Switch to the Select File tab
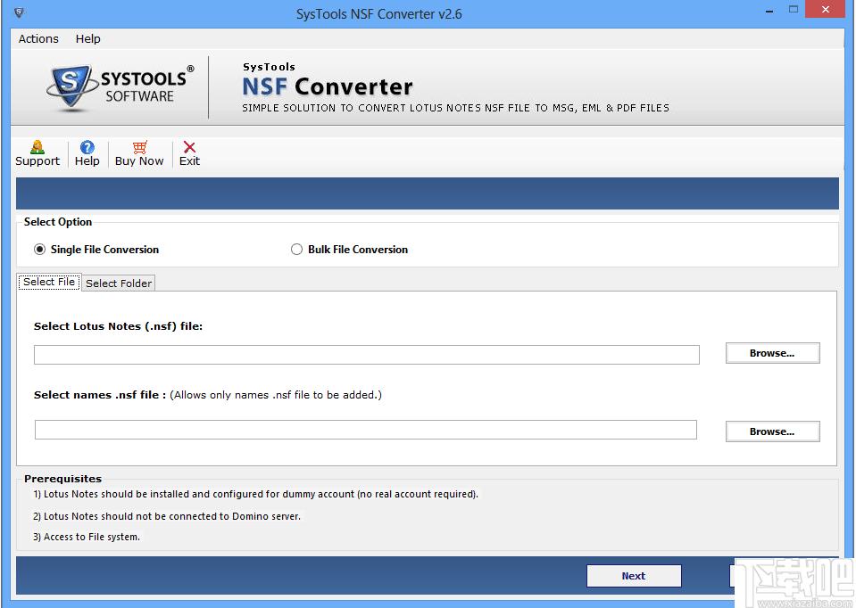This screenshot has width=856, height=608. pyautogui.click(x=49, y=282)
